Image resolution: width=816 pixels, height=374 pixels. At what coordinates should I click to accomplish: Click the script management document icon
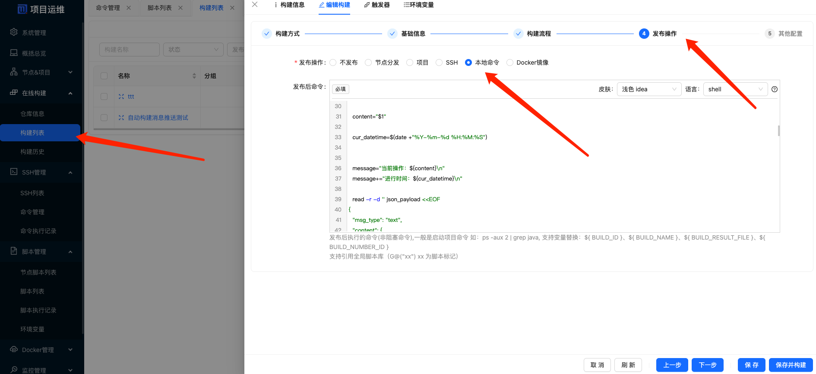point(14,251)
